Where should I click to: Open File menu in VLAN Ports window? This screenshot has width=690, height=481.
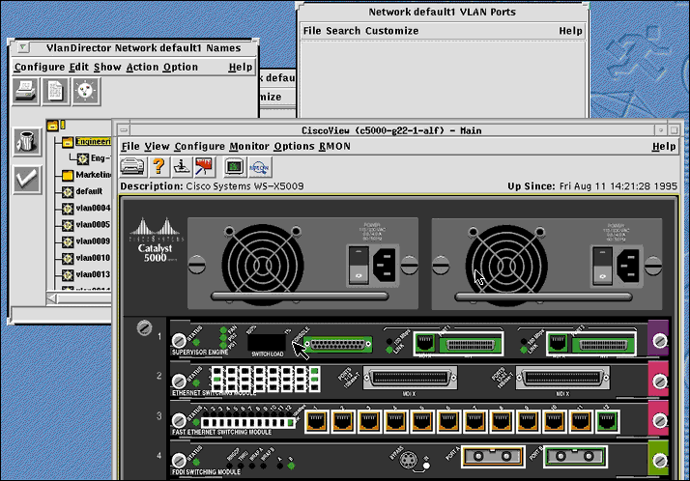pyautogui.click(x=312, y=31)
